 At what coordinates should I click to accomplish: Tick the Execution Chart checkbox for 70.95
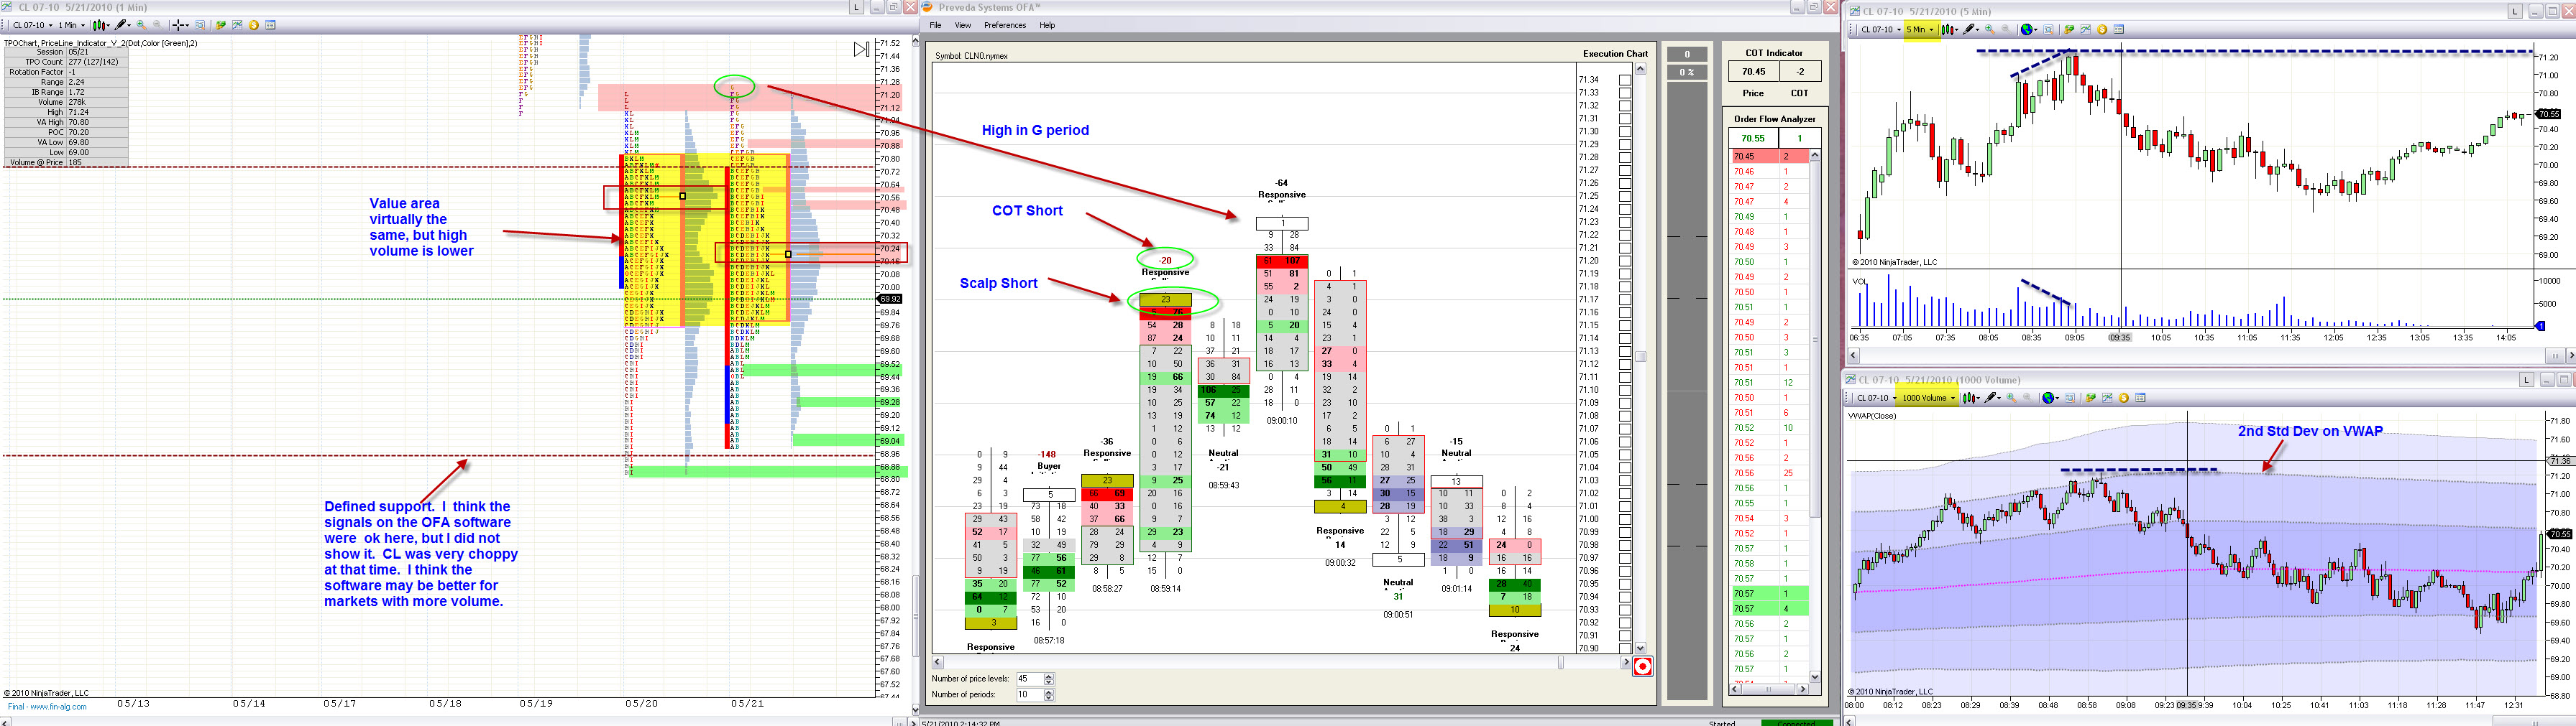pyautogui.click(x=1625, y=585)
